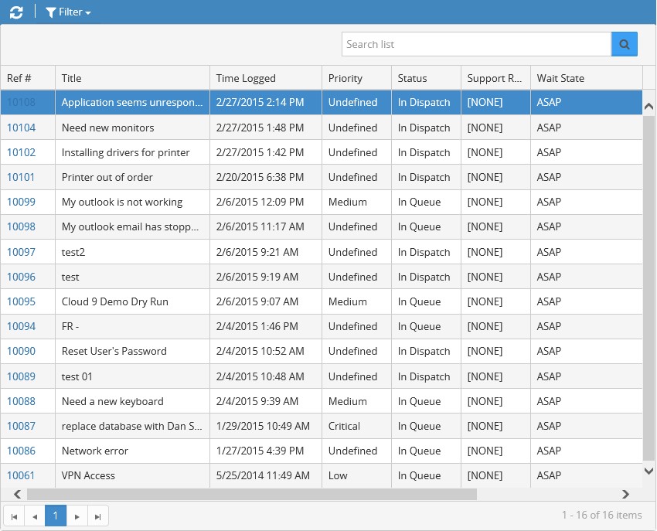Sort by the Priority column header
The image size is (657, 531).
(345, 78)
